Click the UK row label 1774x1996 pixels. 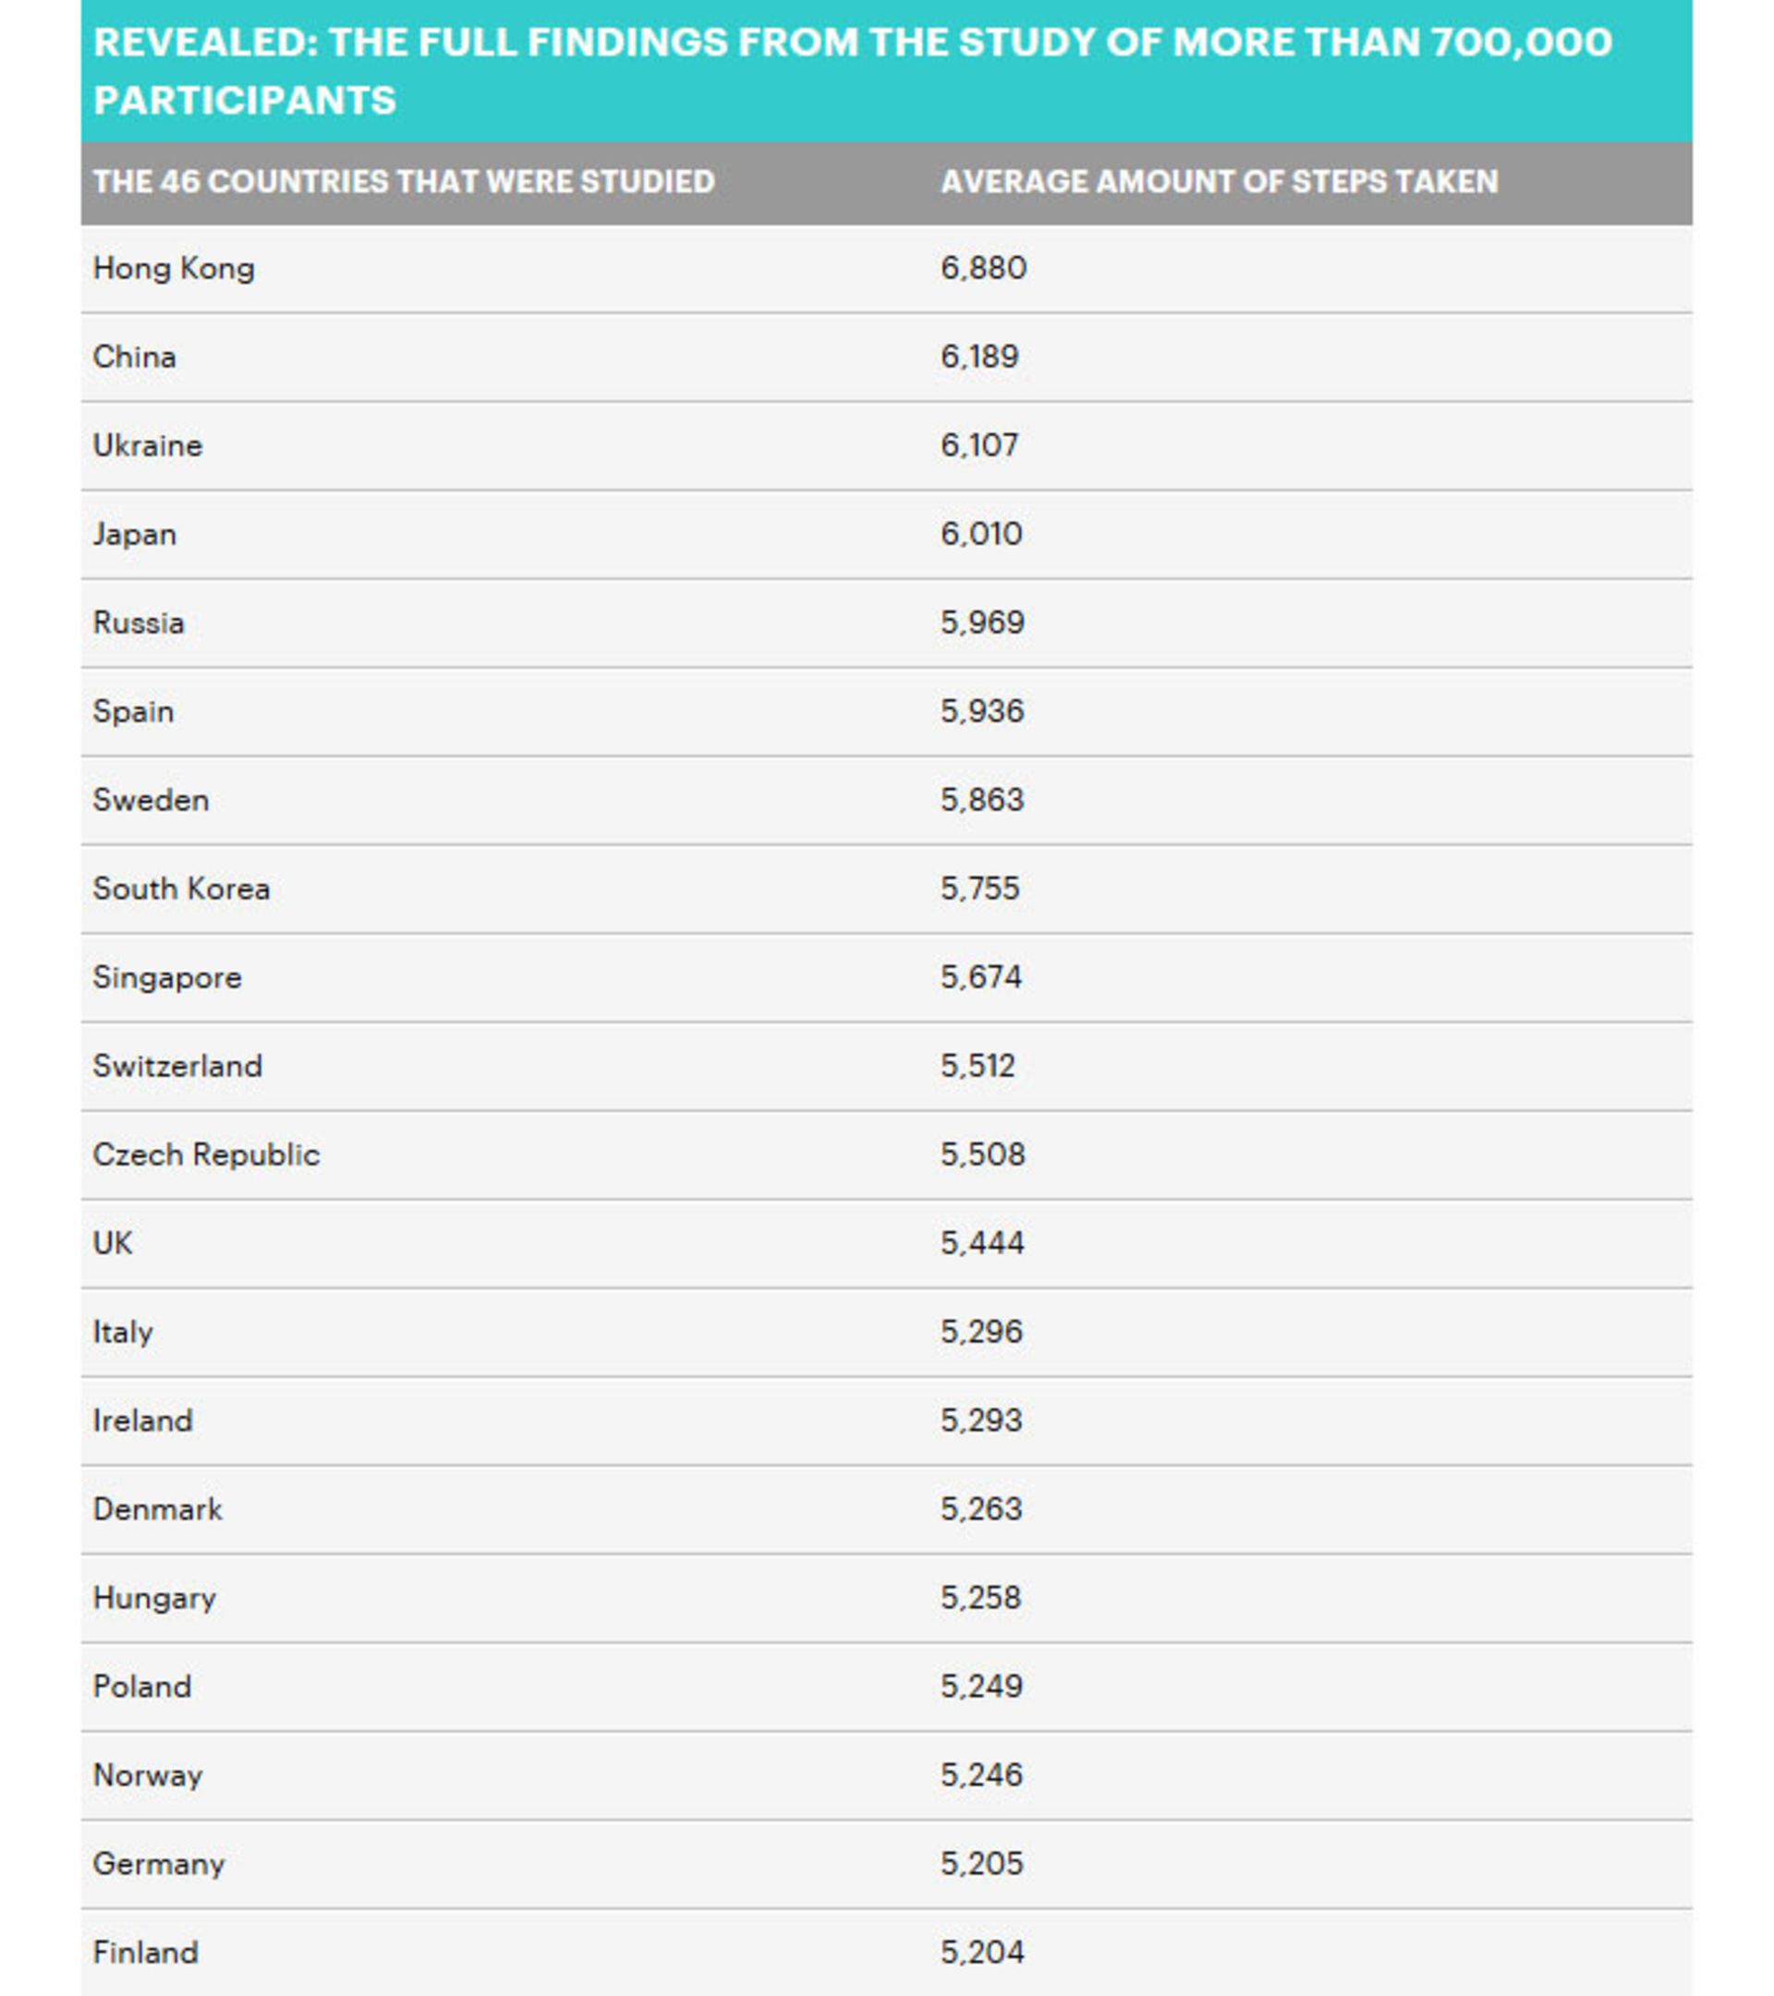tap(113, 1243)
